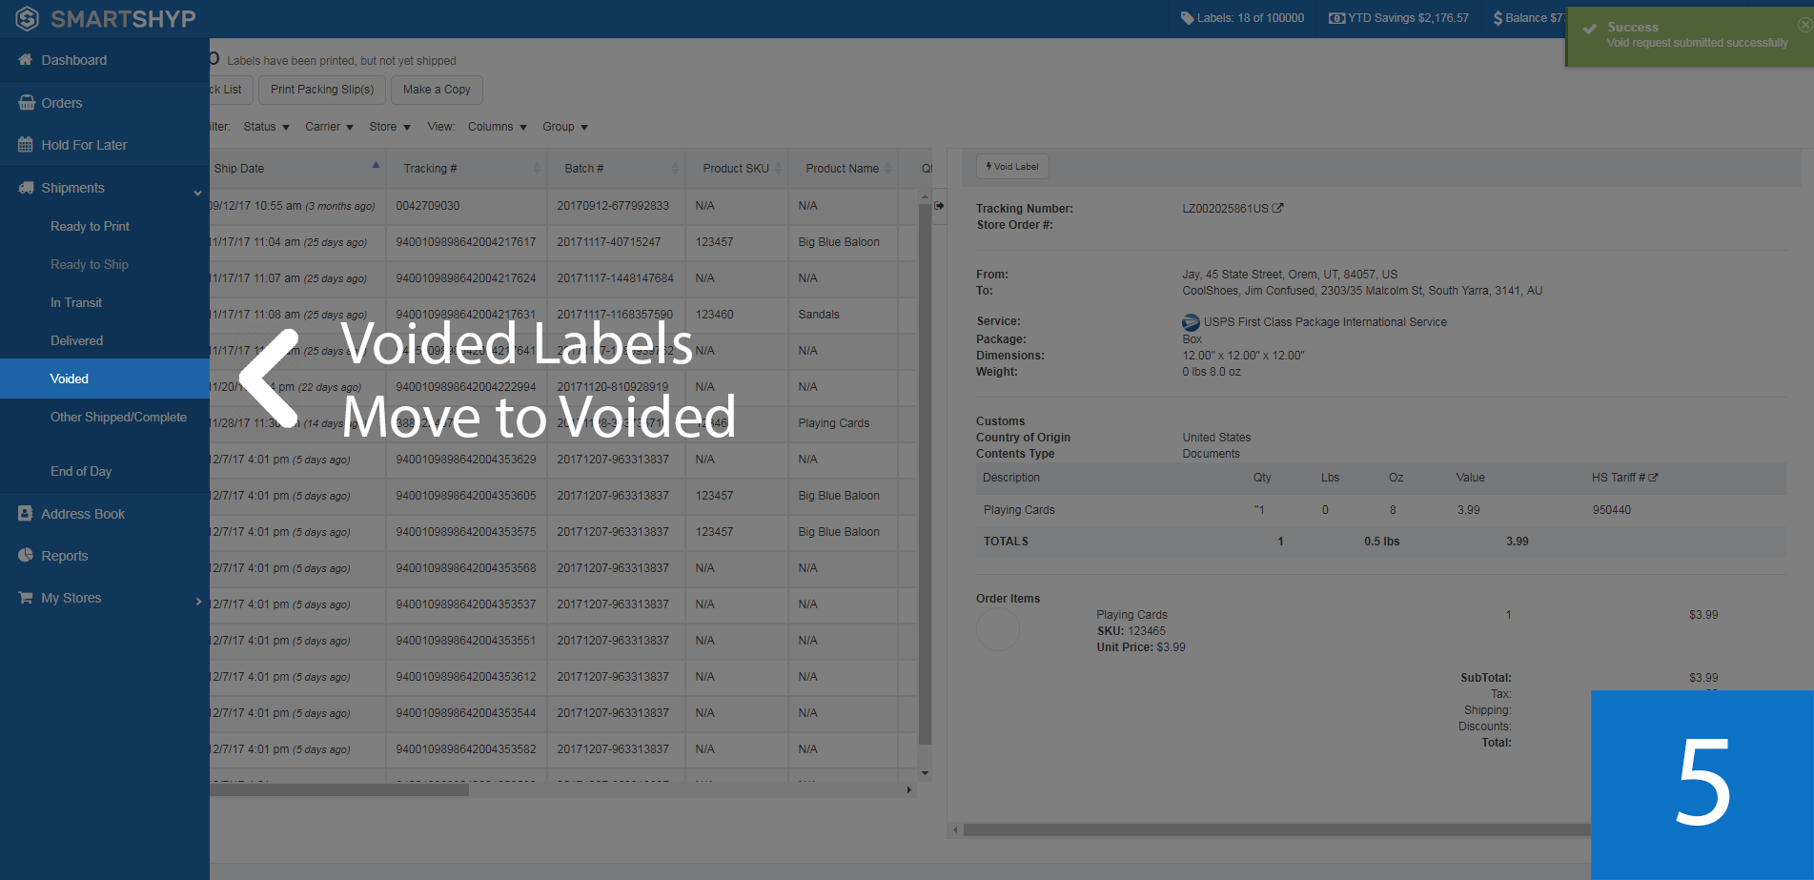This screenshot has width=1814, height=880.
Task: Click the partially visible Pick List button
Action: click(x=230, y=90)
